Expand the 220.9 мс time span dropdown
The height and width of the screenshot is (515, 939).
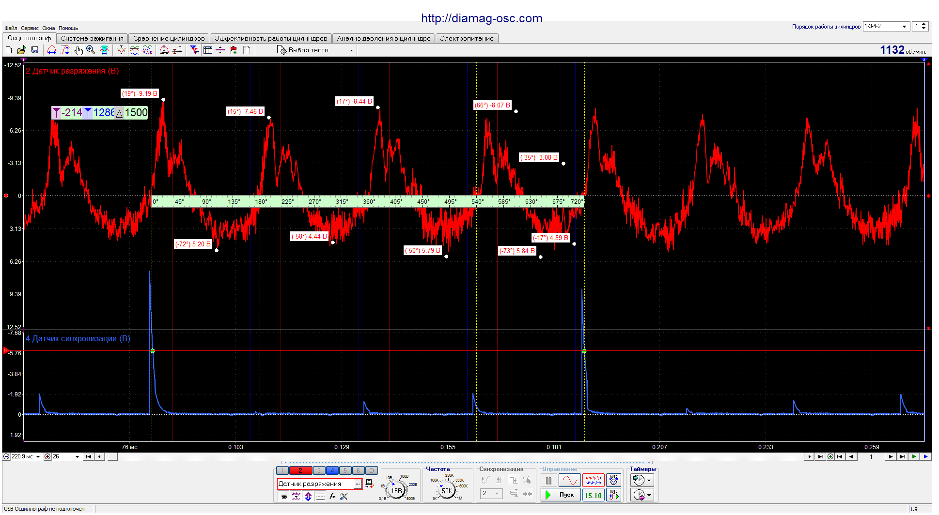[x=38, y=456]
